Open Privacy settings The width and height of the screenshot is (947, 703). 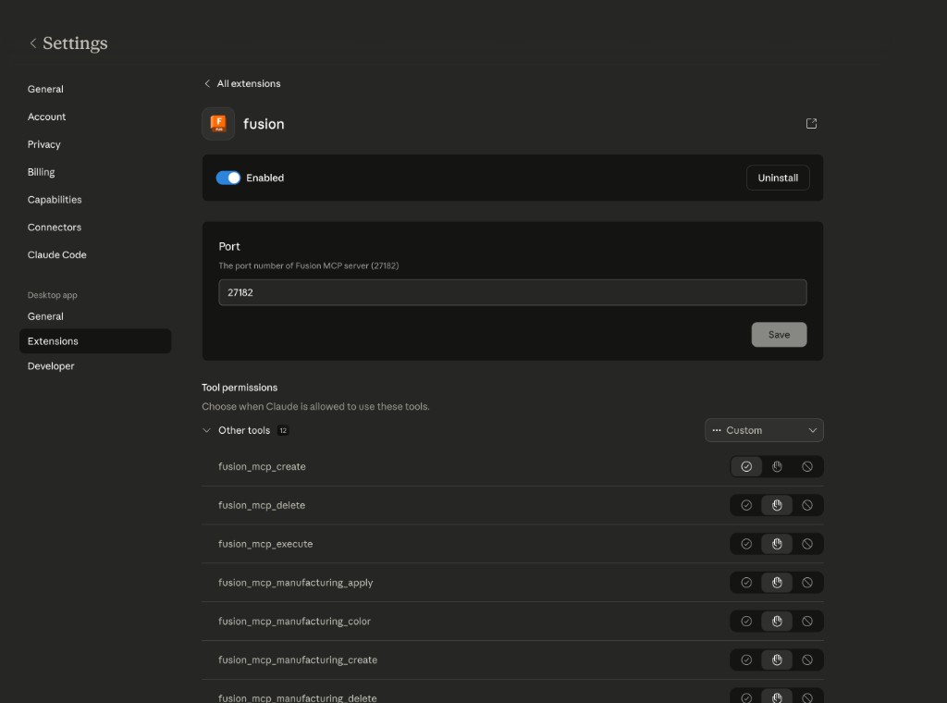44,144
